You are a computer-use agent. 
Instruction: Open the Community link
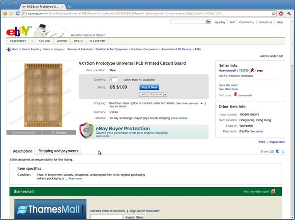point(246,22)
